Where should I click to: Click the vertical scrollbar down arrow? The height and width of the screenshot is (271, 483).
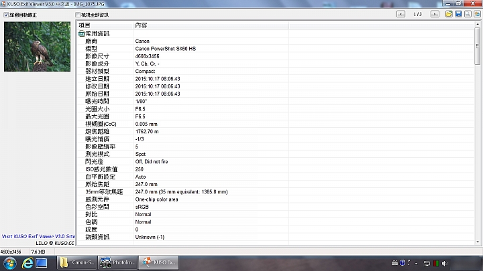click(478, 242)
